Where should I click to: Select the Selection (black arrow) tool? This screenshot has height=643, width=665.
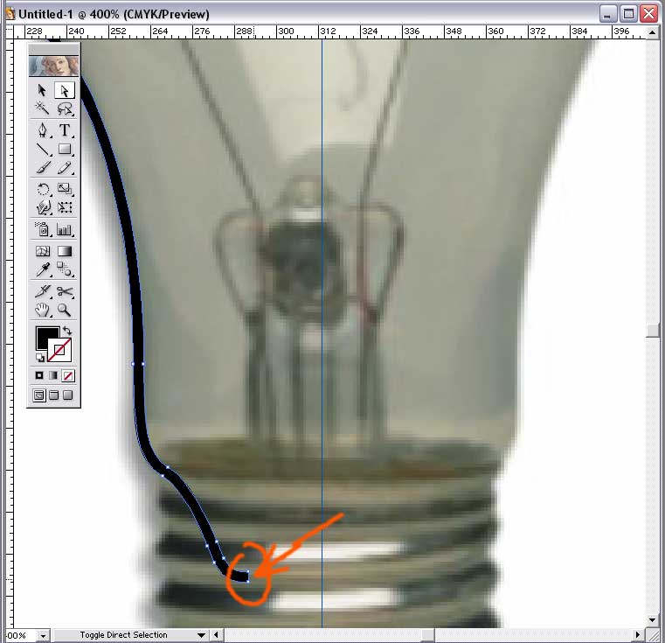pos(42,90)
